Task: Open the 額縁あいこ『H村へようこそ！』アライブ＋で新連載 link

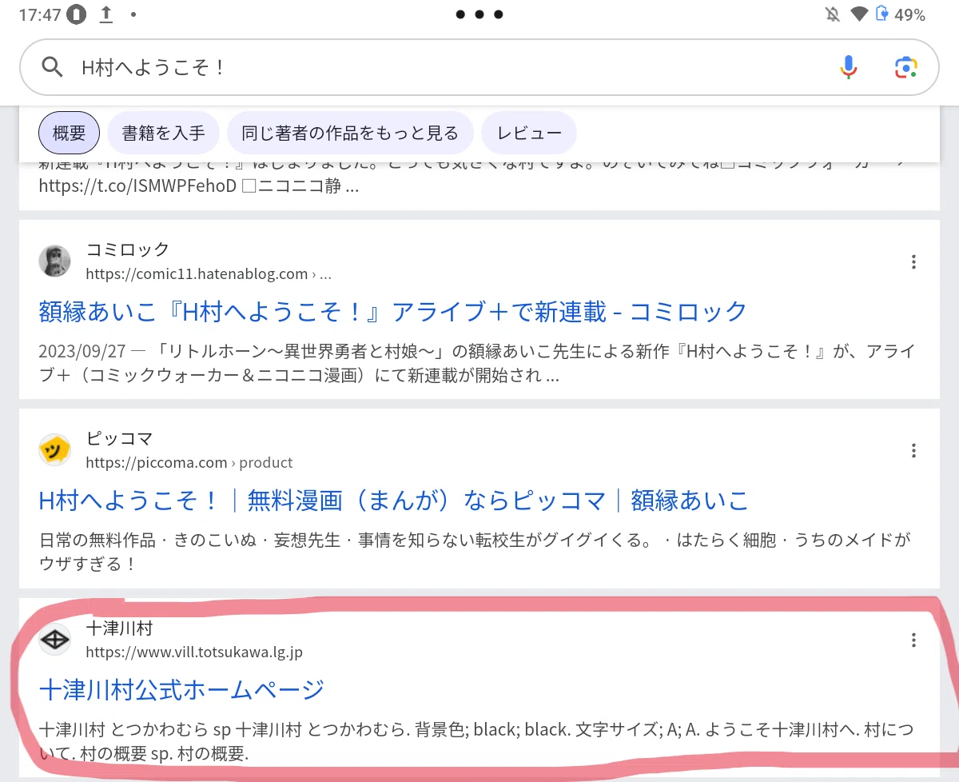Action: [393, 311]
